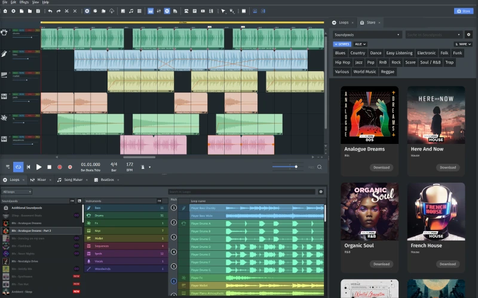Toggle the GENRES filter button
The image size is (478, 298).
pos(342,44)
